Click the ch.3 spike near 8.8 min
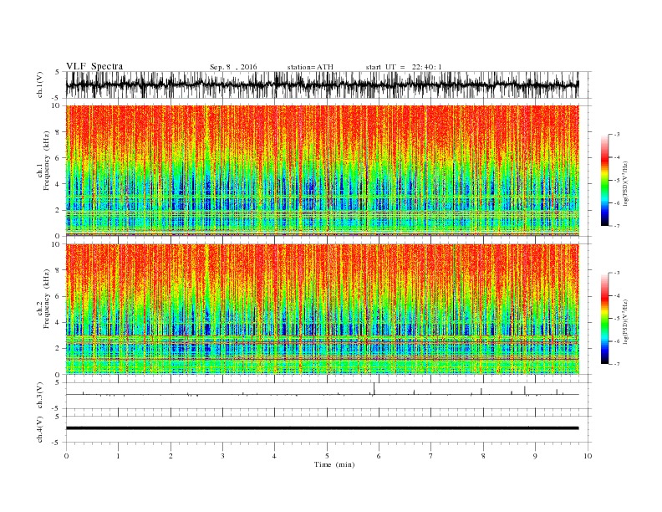662x512 pixels. (525, 391)
